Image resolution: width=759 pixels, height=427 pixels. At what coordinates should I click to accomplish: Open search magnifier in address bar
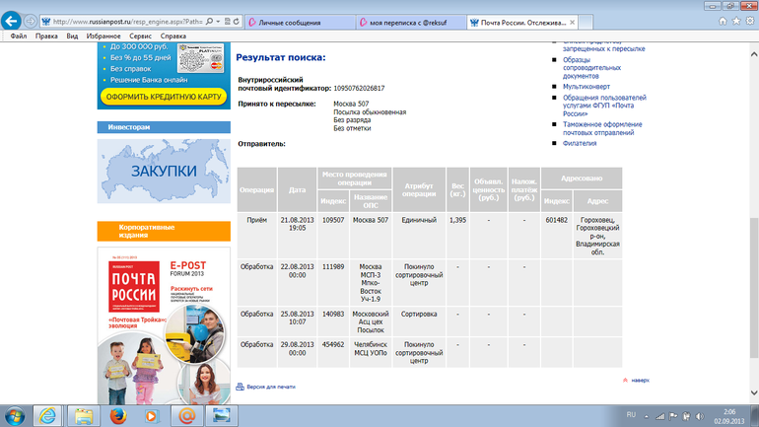[209, 22]
